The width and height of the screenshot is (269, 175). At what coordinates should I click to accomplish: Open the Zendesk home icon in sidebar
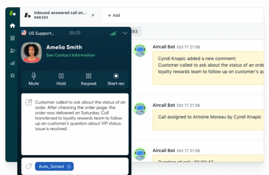point(12,26)
